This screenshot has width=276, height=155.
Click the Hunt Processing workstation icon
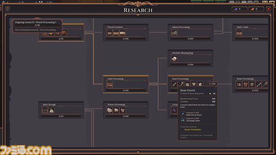point(110,85)
